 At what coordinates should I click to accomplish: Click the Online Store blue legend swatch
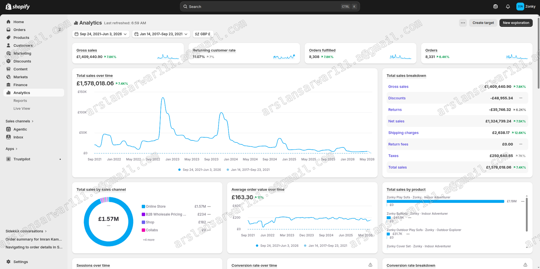click(143, 207)
